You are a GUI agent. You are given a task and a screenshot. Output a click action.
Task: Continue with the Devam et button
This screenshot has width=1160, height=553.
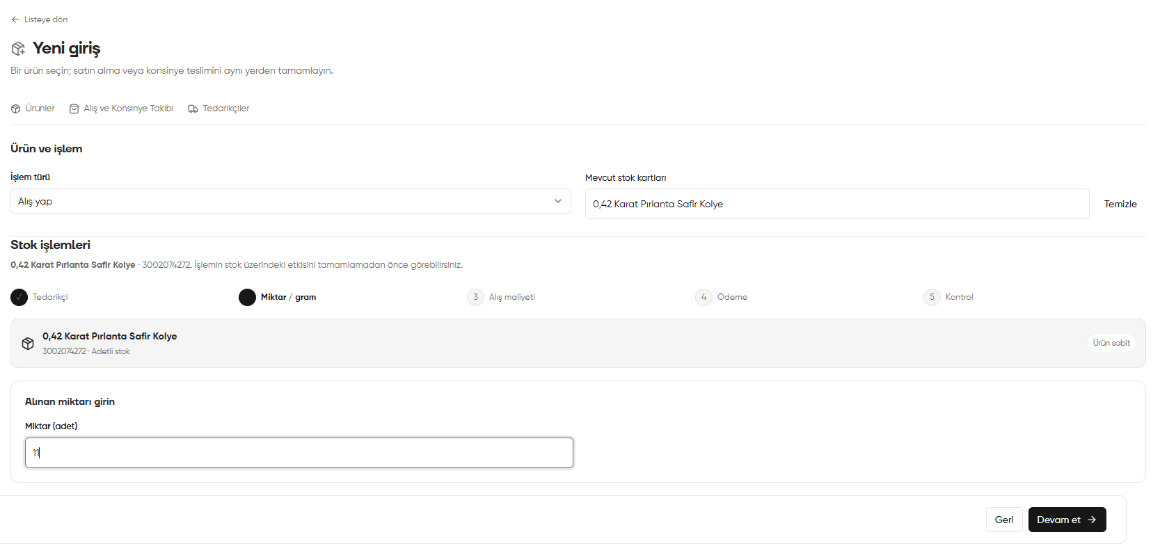pyautogui.click(x=1067, y=520)
